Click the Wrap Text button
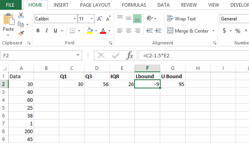The width and height of the screenshot is (249, 143). (182, 18)
